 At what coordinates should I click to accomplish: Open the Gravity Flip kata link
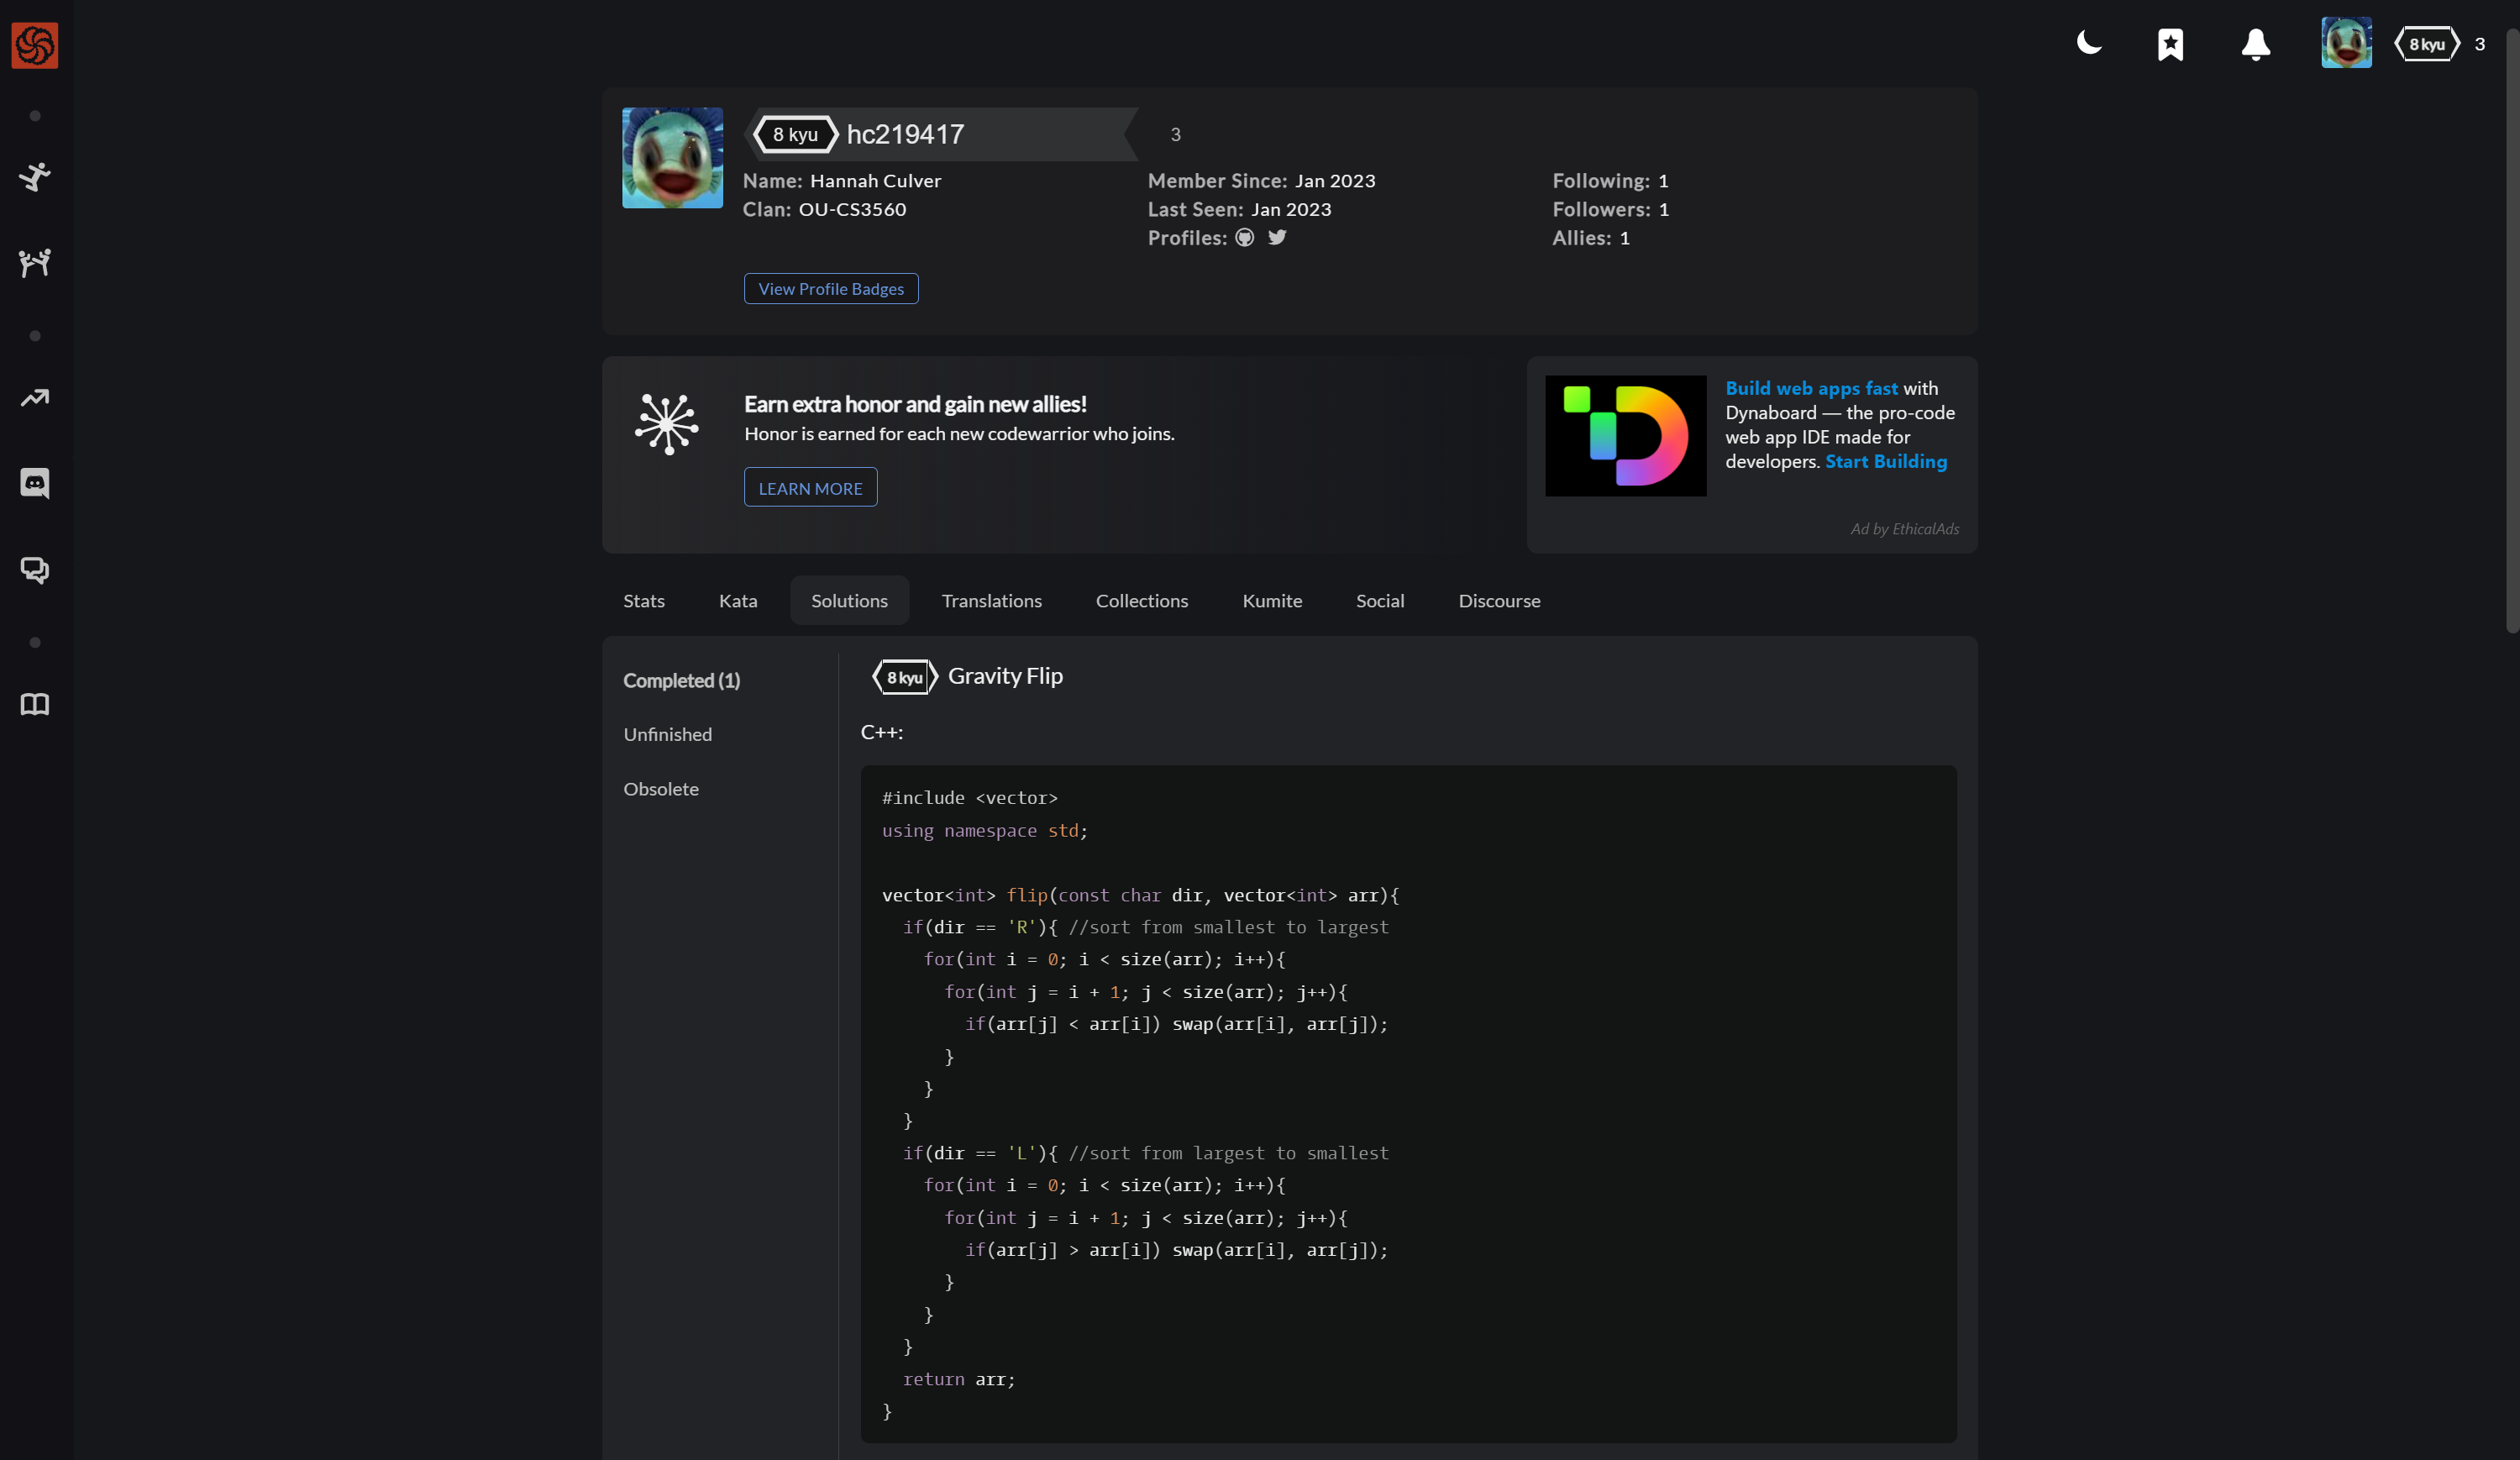coord(1004,676)
